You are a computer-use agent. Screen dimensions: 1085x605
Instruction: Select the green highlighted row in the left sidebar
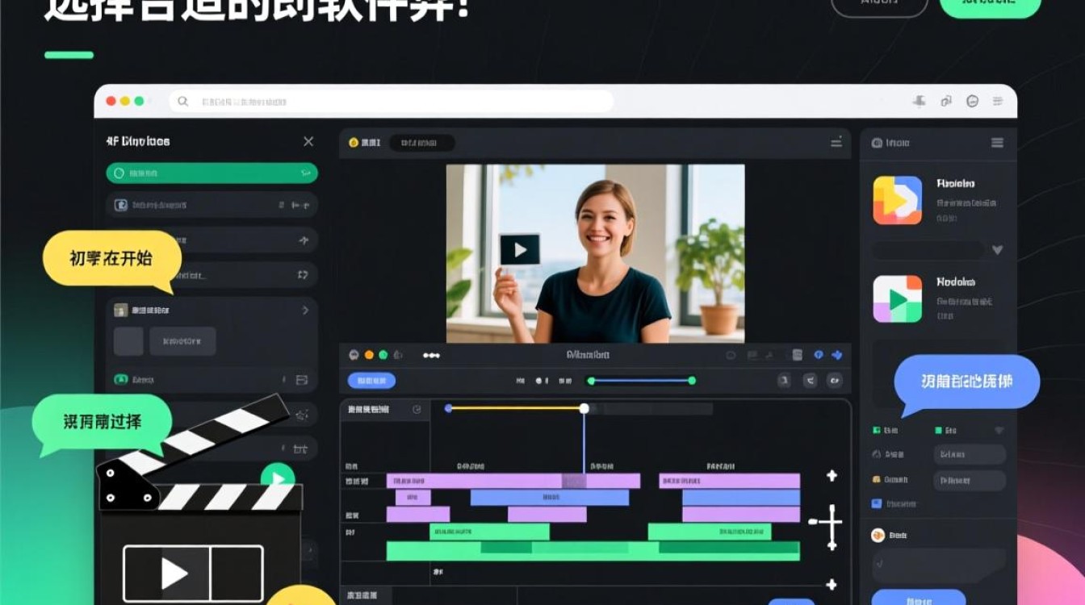pos(212,173)
